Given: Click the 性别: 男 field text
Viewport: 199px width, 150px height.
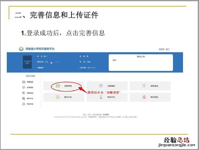Looking at the screenshot, I should click(84, 56).
